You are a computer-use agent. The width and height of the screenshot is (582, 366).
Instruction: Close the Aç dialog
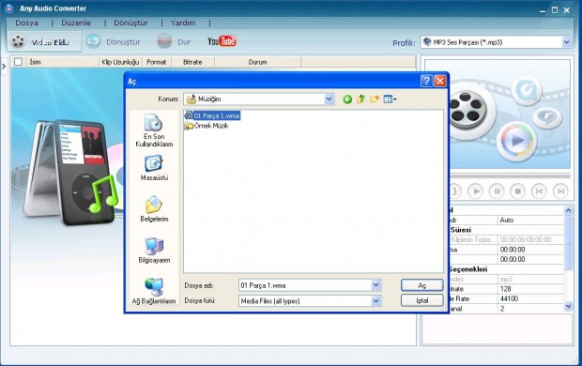[x=440, y=81]
